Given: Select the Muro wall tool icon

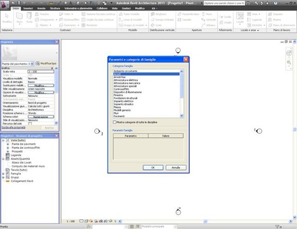Looking at the screenshot, I should 20,16.
